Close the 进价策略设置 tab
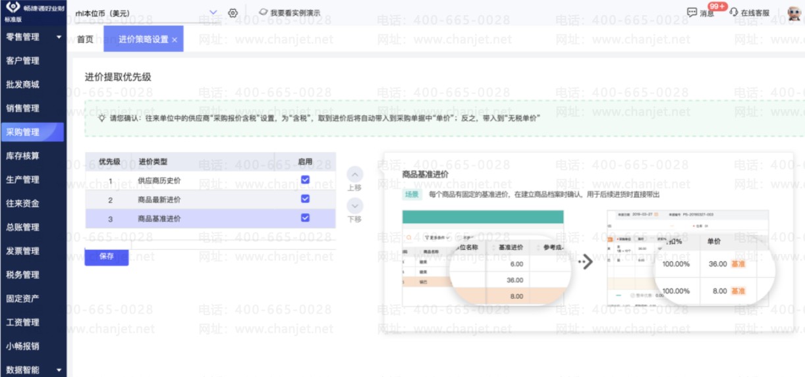Screen dimensions: 805x377 [x=175, y=40]
